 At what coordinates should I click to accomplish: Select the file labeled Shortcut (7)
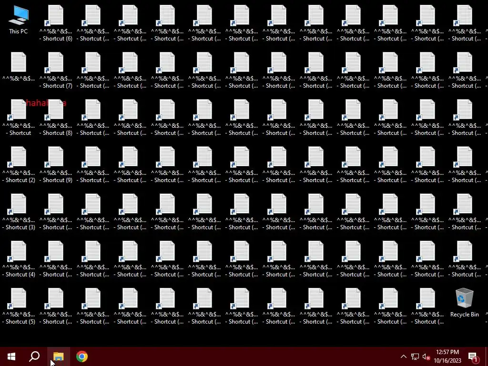(x=56, y=71)
